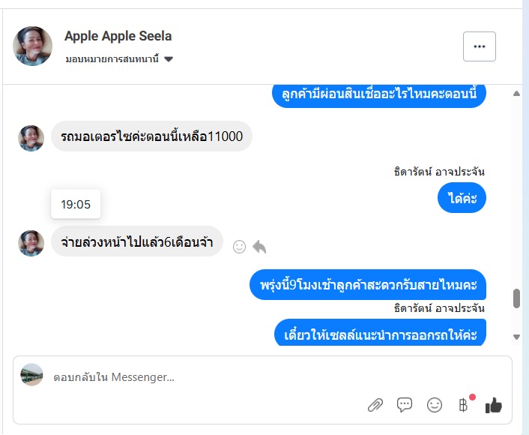Open the Apple Apple Seela contact name
The image size is (529, 435).
(x=118, y=36)
